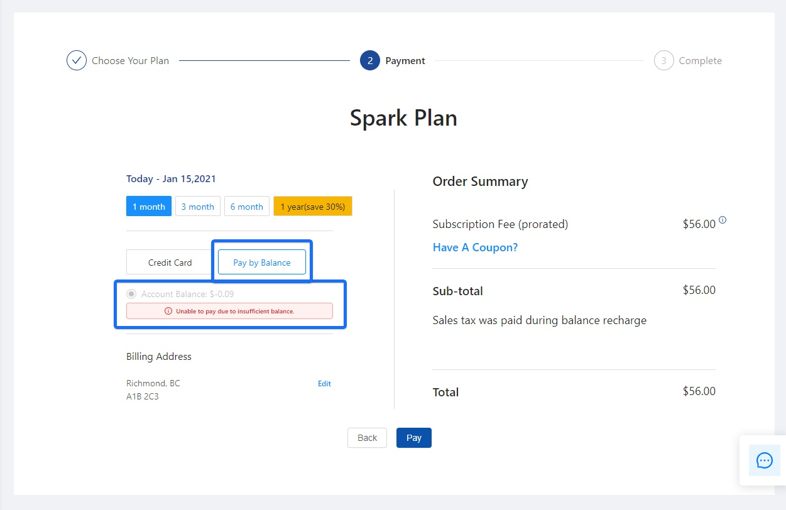
Task: Select the Account Balance radio button
Action: pyautogui.click(x=131, y=294)
